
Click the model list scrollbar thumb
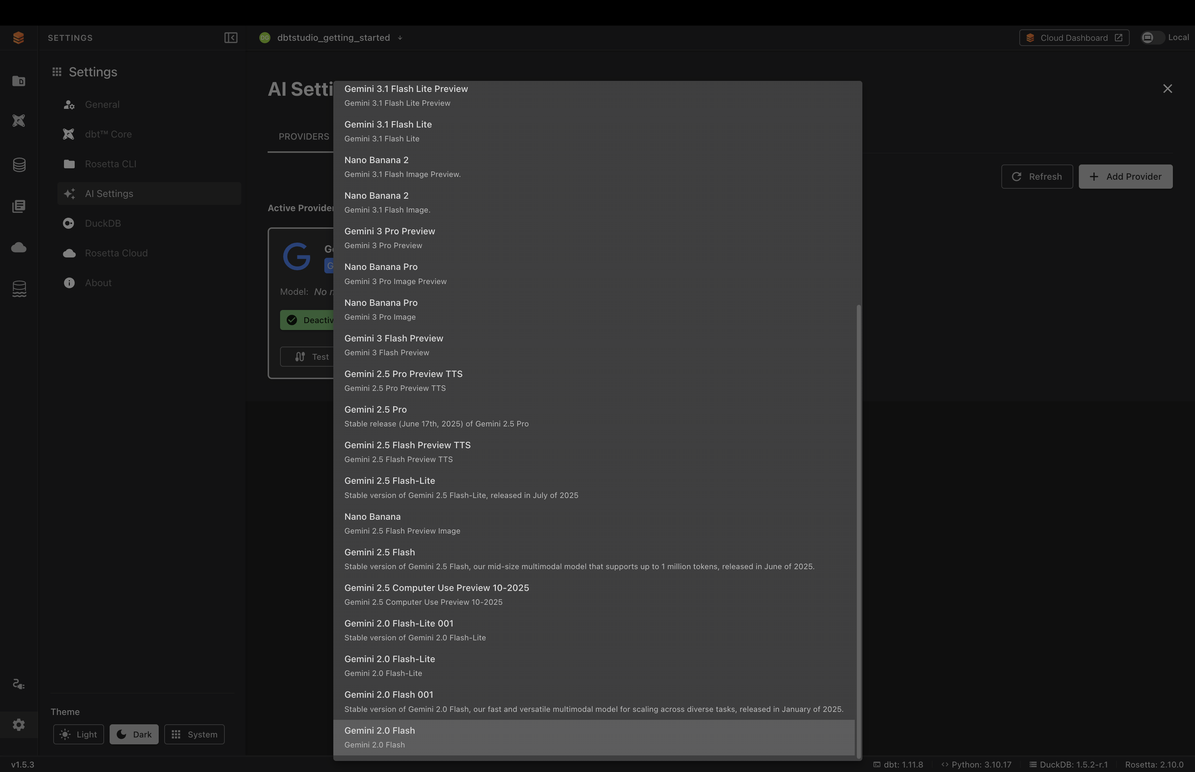point(859,531)
